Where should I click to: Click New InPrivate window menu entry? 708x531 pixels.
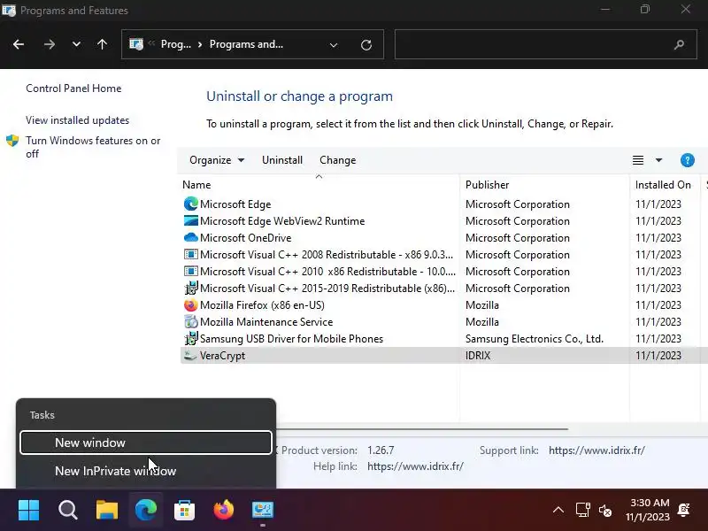pyautogui.click(x=146, y=471)
